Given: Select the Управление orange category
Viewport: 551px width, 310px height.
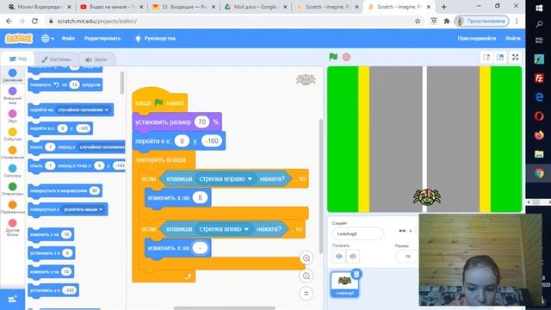Looking at the screenshot, I should (x=12, y=150).
